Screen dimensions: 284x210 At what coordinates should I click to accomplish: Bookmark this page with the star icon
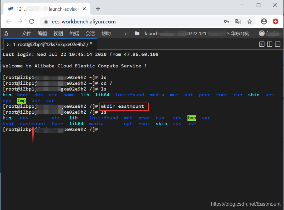tap(249, 21)
